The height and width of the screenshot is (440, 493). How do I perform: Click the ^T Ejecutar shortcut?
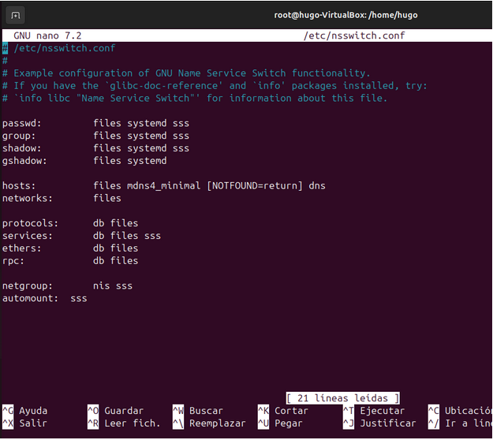pos(374,411)
